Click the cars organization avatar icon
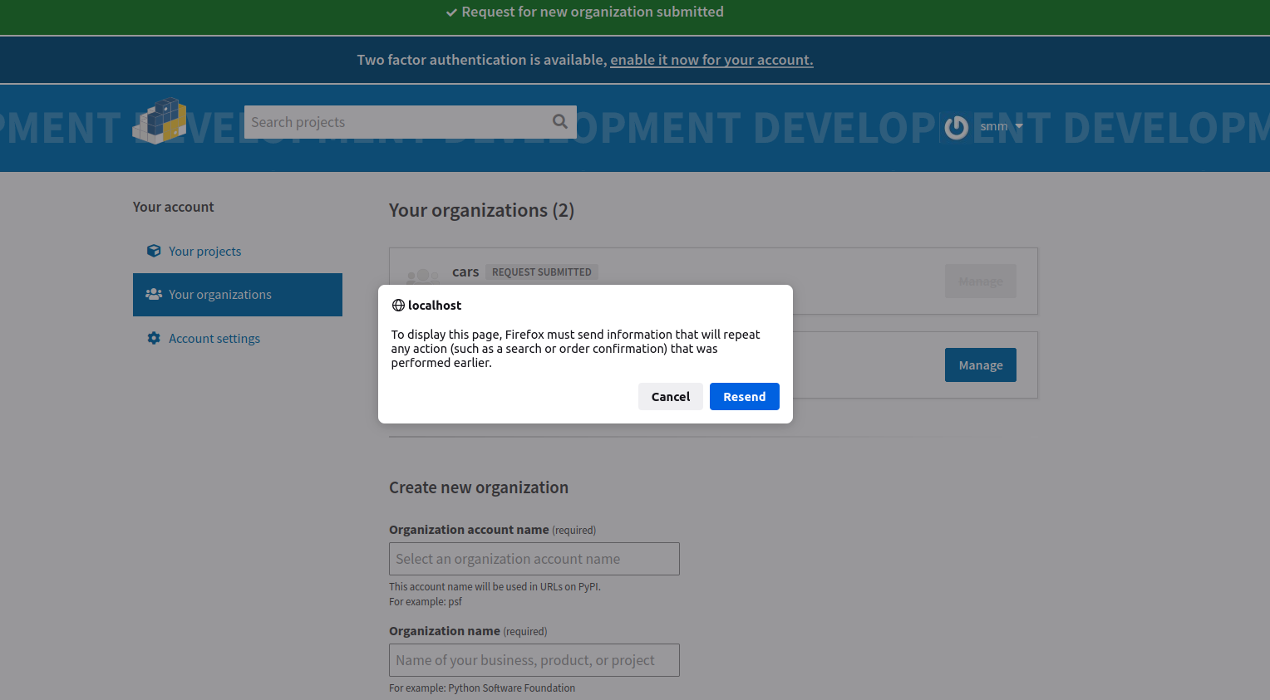1270x700 pixels. pos(422,276)
